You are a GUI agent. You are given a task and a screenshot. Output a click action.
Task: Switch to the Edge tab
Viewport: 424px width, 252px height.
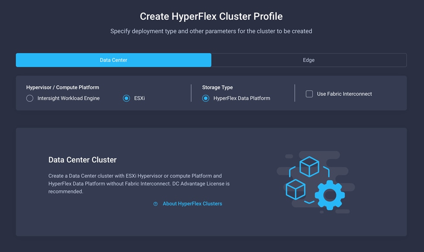(x=309, y=60)
